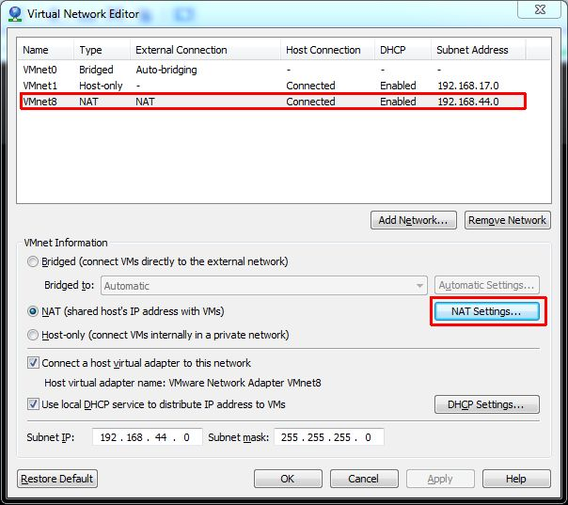Click the Virtual Network Editor title icon

pos(14,14)
